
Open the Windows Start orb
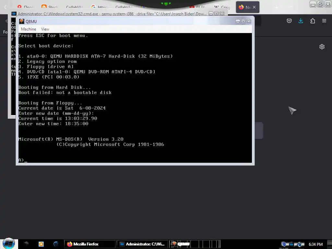tap(9, 243)
